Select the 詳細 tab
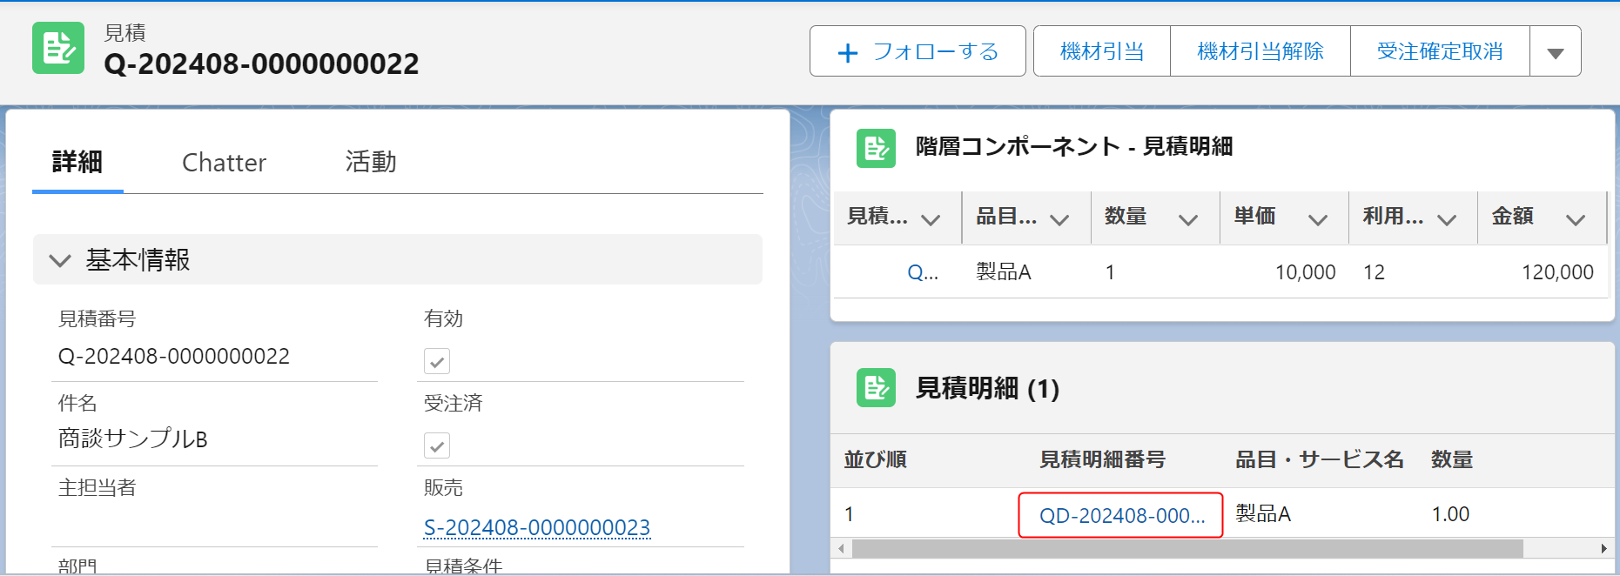 tap(77, 163)
